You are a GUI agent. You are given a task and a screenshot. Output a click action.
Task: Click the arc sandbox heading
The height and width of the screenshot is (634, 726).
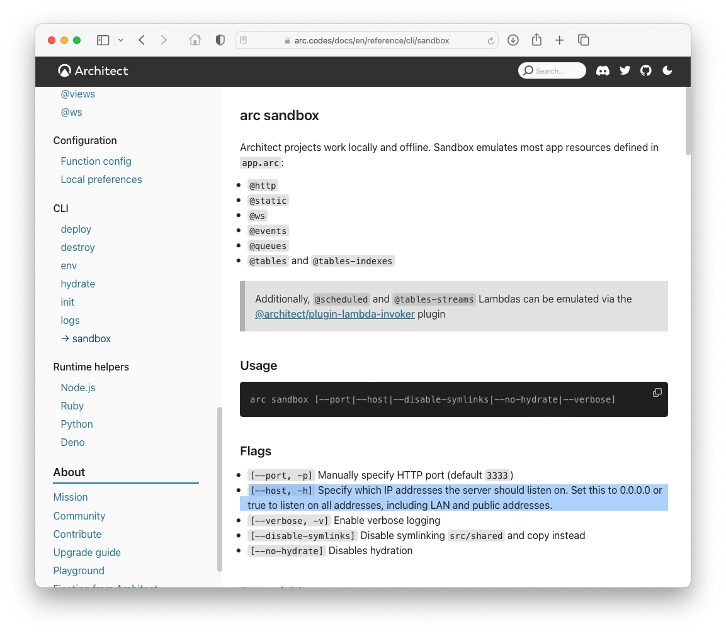point(279,115)
